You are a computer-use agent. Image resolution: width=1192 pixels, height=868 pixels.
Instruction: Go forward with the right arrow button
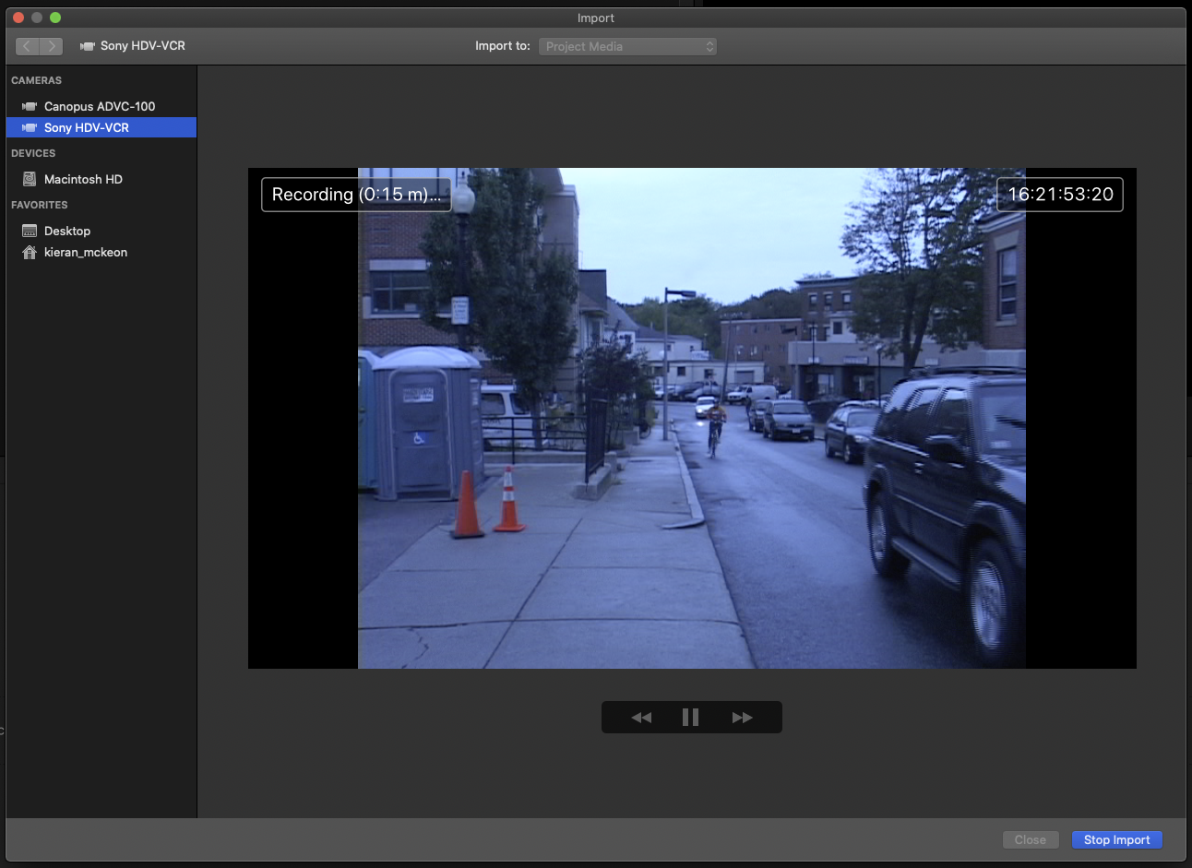pyautogui.click(x=52, y=46)
